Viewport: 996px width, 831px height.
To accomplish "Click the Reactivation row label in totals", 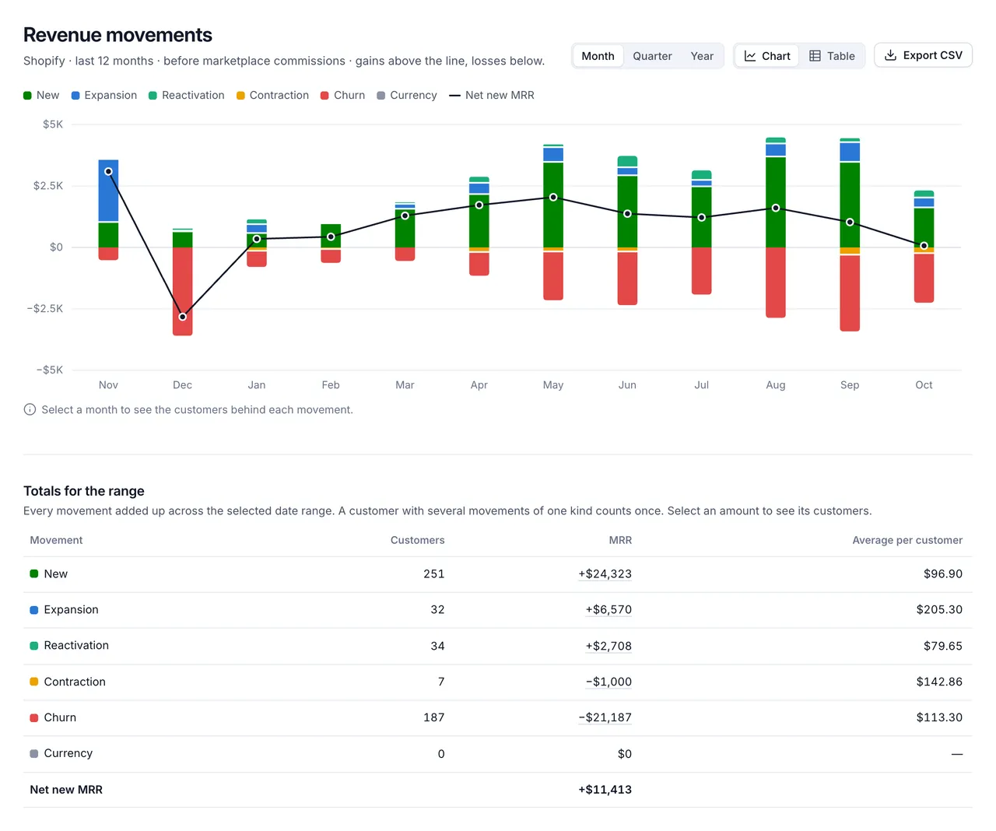I will tap(76, 646).
